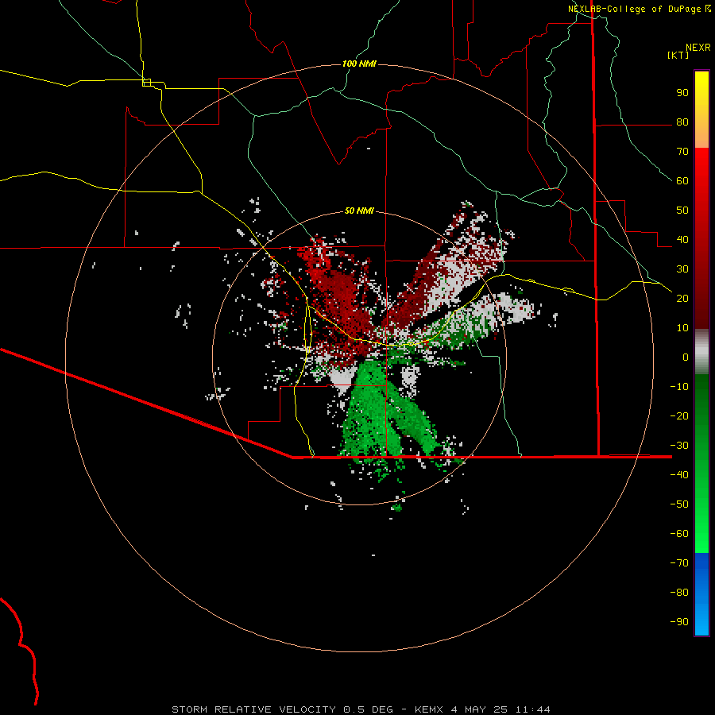Click the blue segment of the color bar
The height and width of the screenshot is (715, 715).
701,593
